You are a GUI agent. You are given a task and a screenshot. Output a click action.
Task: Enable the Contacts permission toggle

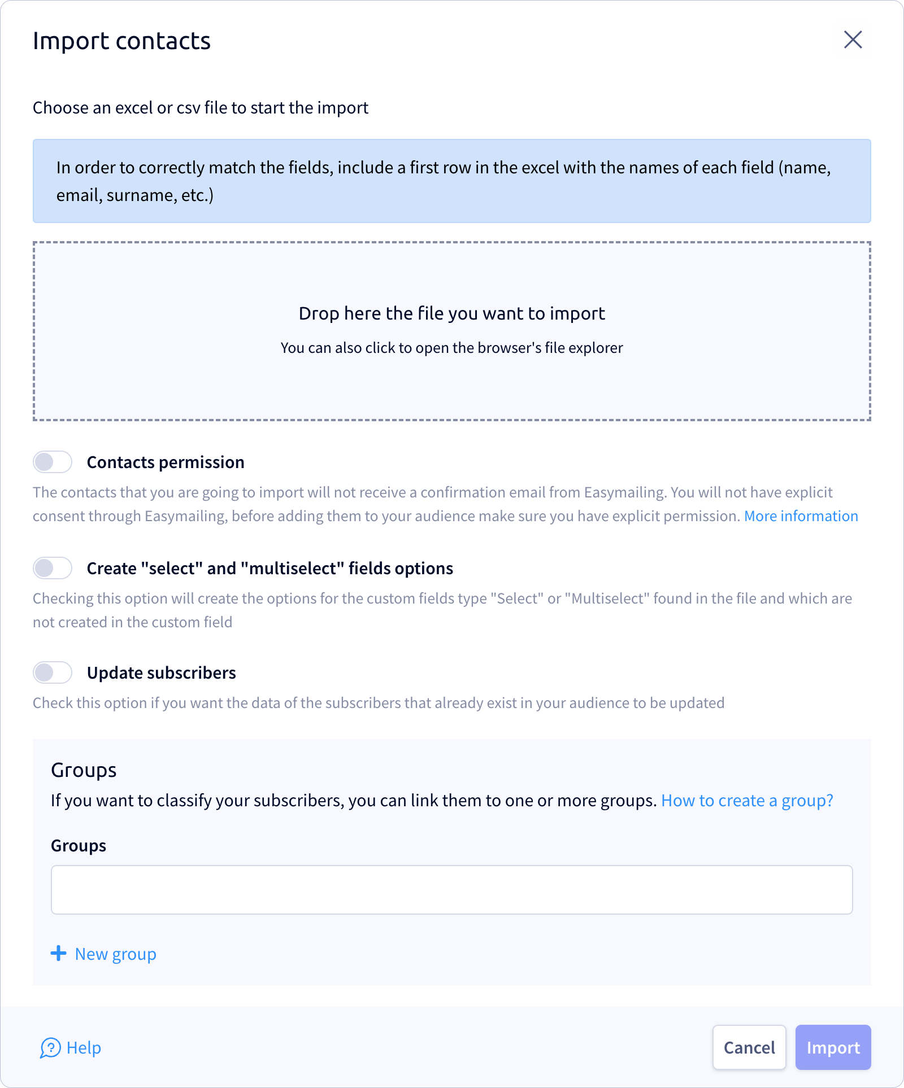pos(53,462)
